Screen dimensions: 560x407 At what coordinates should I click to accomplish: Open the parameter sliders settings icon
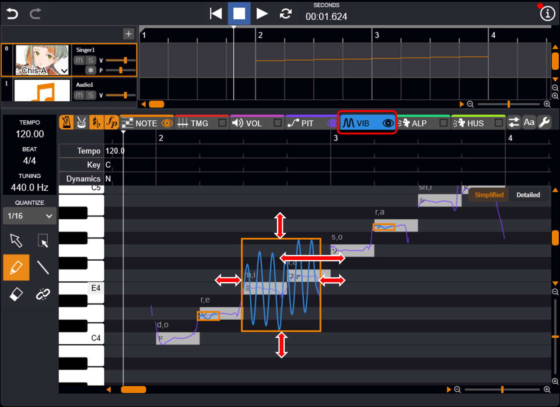coord(514,123)
